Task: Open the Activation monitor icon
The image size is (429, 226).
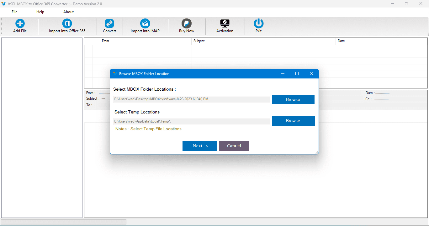Action: coord(225,23)
